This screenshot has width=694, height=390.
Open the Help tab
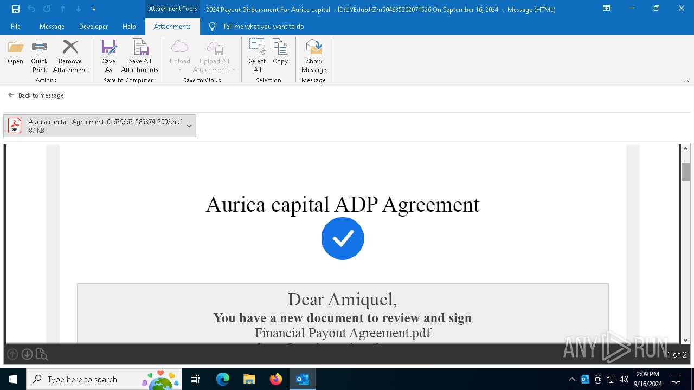(129, 27)
